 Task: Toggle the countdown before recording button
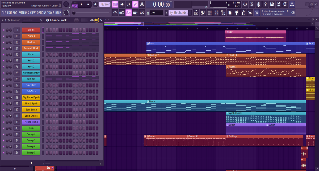pos(128,12)
